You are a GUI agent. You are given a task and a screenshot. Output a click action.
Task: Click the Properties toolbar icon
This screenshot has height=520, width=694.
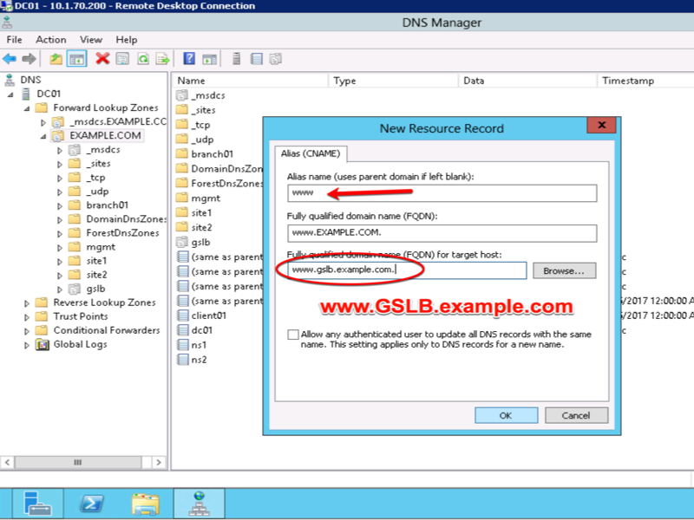coord(122,58)
